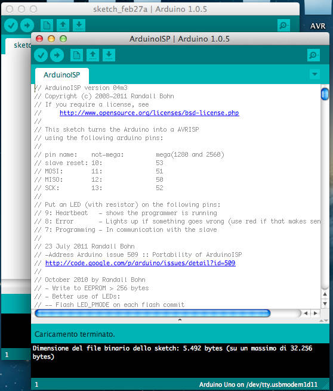Click Upload arrow in sketch_feb27a window
Screen dimensions: 333x391
(27, 25)
